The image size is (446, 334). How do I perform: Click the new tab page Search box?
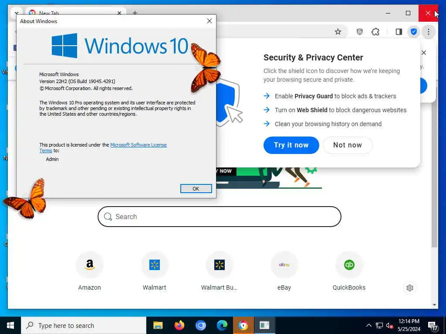pos(220,217)
